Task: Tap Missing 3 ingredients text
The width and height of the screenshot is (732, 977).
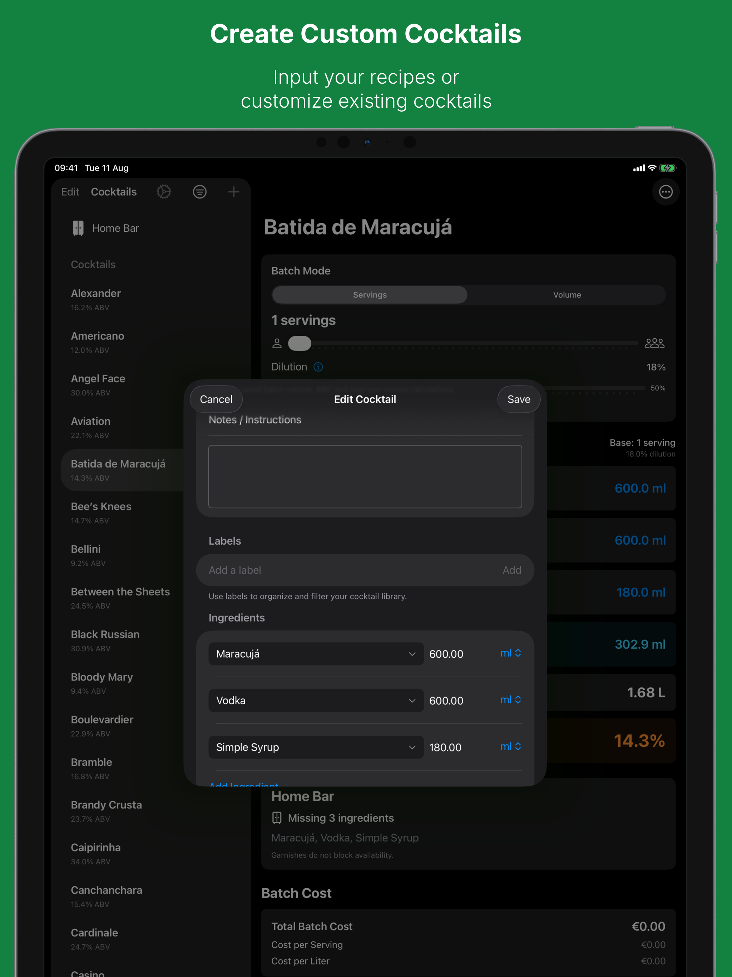Action: 340,818
